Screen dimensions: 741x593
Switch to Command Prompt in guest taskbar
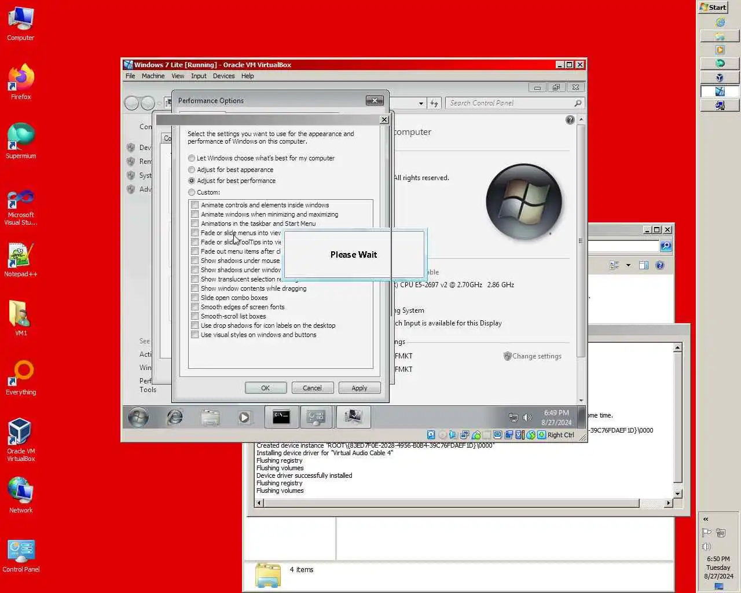coord(281,417)
